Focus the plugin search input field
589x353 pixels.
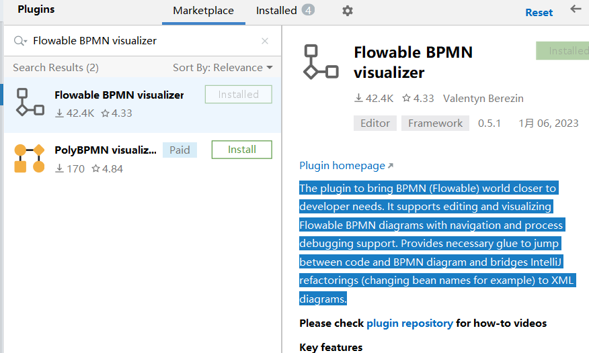[x=143, y=40]
